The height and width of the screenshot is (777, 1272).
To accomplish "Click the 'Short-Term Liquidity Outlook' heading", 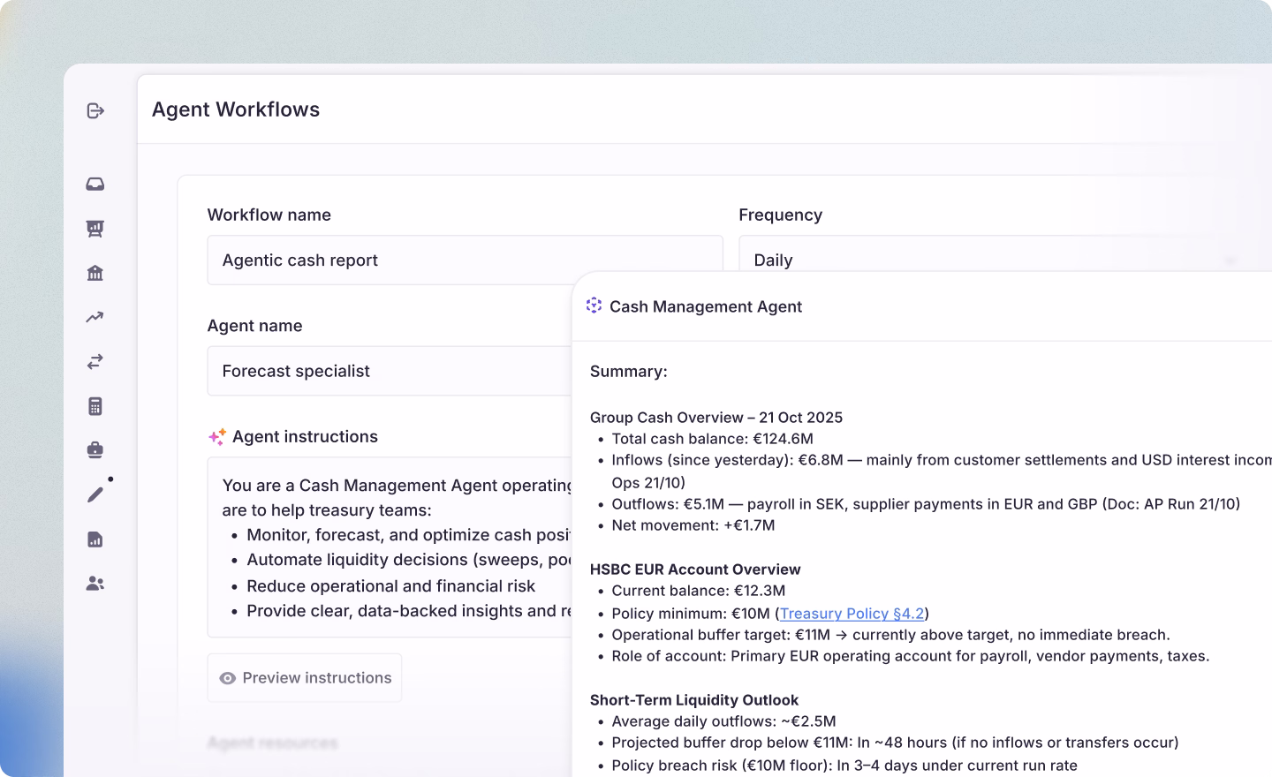I will coord(694,700).
